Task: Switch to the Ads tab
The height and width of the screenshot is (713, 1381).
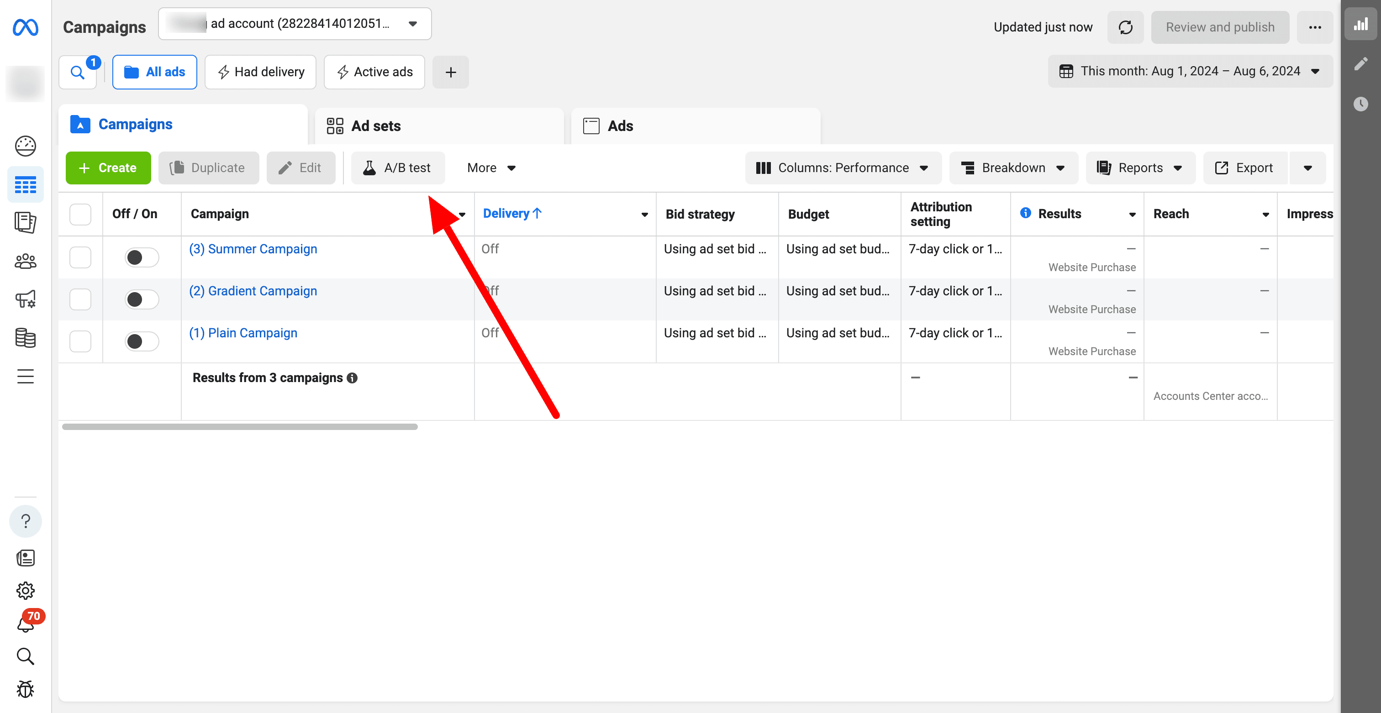Action: point(620,126)
